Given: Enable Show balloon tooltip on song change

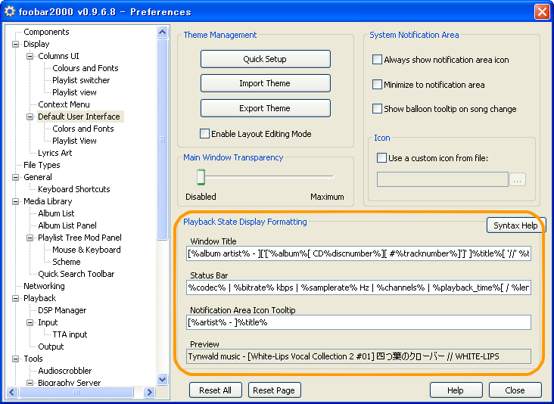Looking at the screenshot, I should click(377, 108).
